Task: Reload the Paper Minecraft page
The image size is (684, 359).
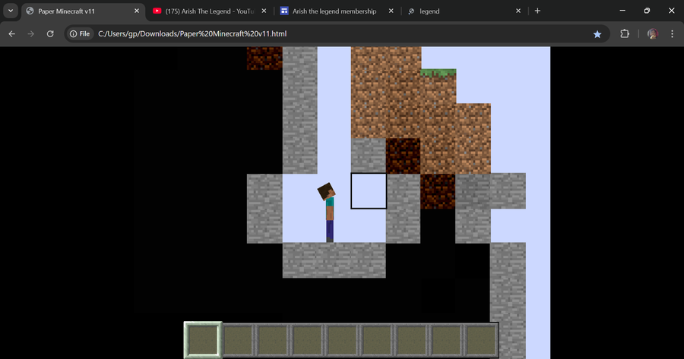Action: pyautogui.click(x=50, y=33)
